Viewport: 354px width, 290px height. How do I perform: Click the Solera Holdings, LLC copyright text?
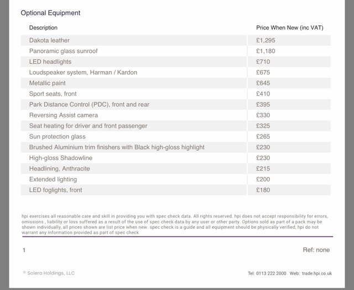pyautogui.click(x=49, y=273)
